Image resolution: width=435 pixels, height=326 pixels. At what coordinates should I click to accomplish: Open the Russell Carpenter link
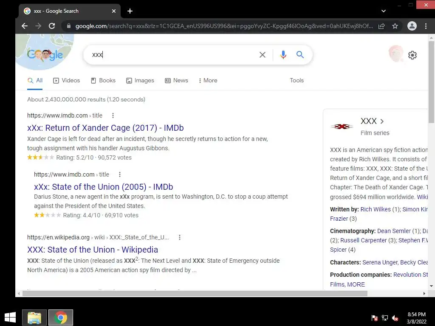click(364, 240)
